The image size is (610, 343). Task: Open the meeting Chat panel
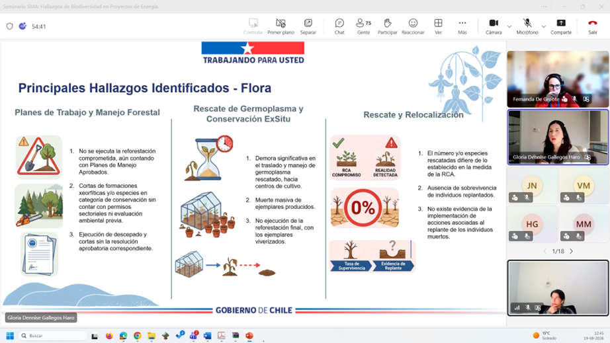[339, 26]
